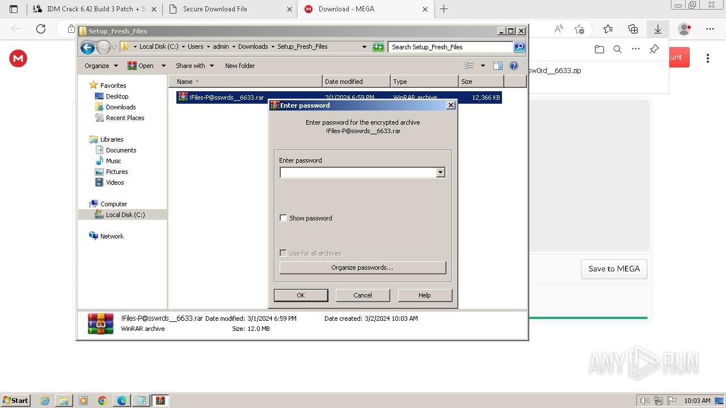
Task: Open the Enter password dropdown arrow
Action: click(x=441, y=172)
